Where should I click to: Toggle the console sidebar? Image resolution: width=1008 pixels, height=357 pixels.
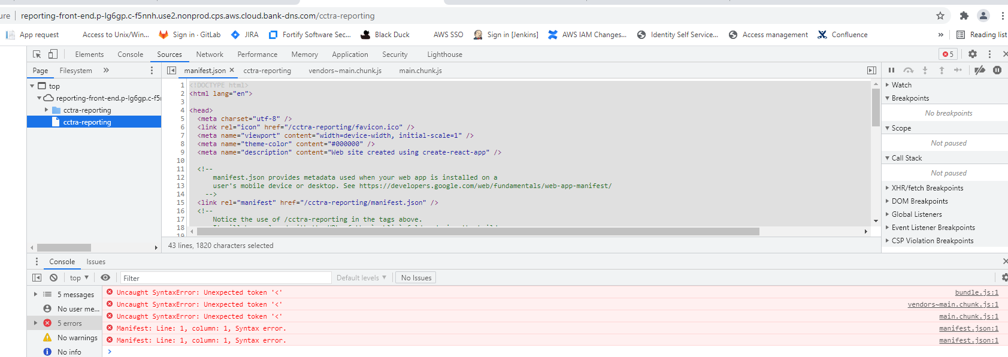37,277
